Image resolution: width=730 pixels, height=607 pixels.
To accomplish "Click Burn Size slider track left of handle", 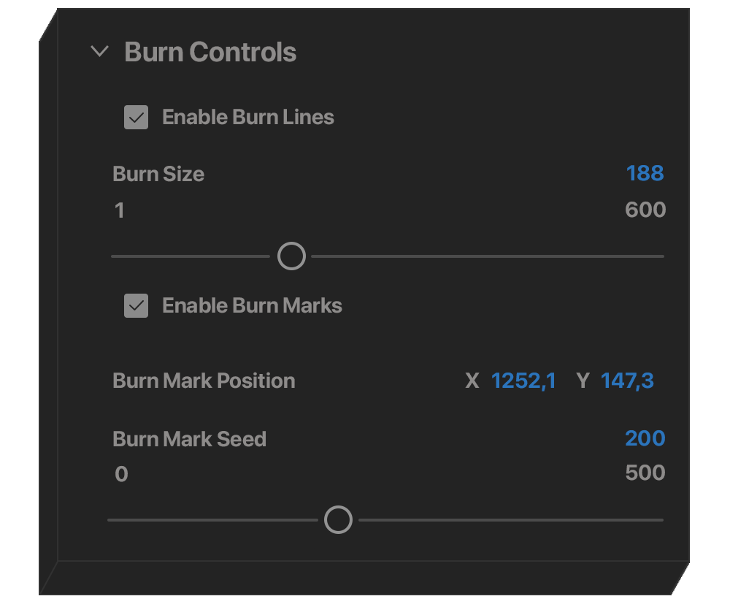I will 190,256.
